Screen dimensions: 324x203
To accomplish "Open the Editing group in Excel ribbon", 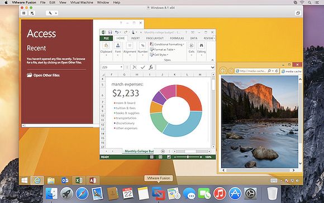I will pos(201,49).
